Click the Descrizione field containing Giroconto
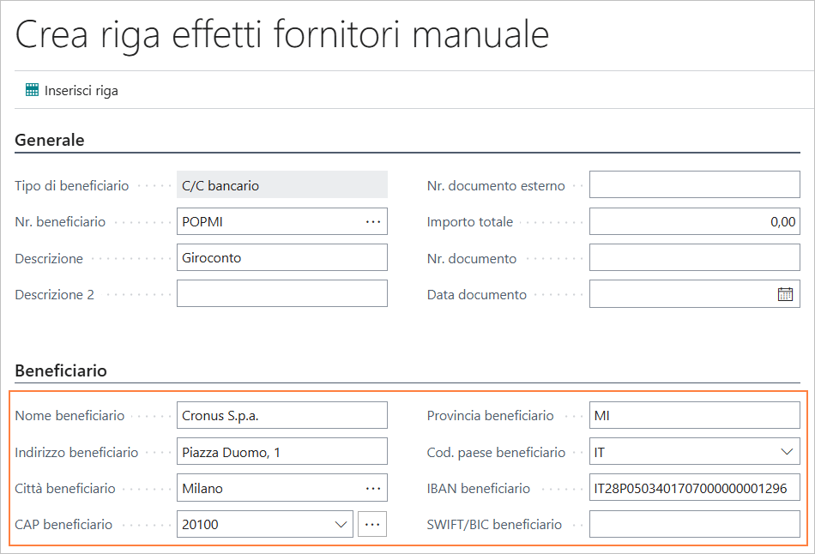Viewport: 815px width, 554px height. pyautogui.click(x=281, y=258)
